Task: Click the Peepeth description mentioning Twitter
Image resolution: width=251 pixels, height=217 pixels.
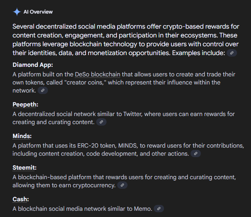Action: 123,118
